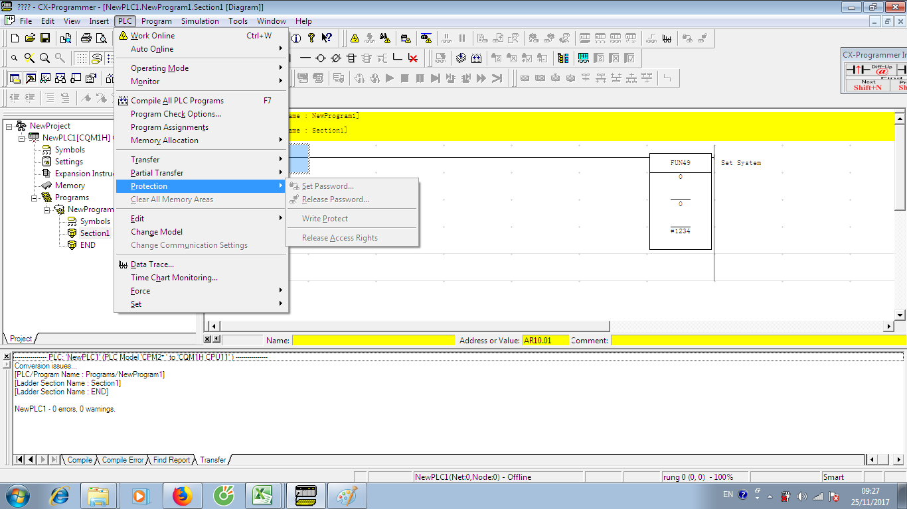Click the Windows Start button
The width and height of the screenshot is (907, 509).
[x=18, y=495]
